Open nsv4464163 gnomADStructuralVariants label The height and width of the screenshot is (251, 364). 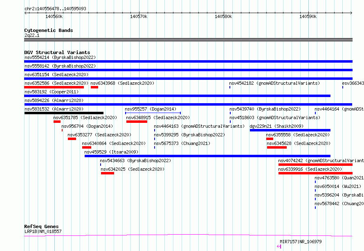coord(199,126)
